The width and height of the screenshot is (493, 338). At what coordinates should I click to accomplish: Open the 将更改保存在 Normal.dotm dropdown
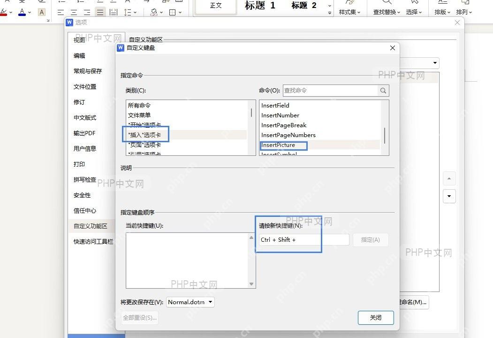(x=190, y=302)
